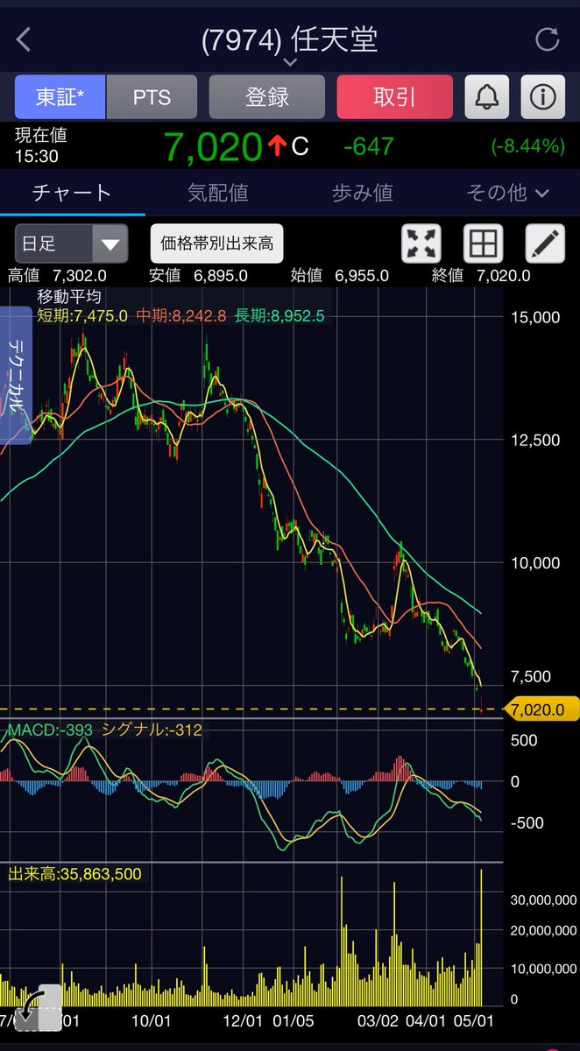580x1051 pixels.
Task: Switch to the PTS market toggle
Action: 152,96
